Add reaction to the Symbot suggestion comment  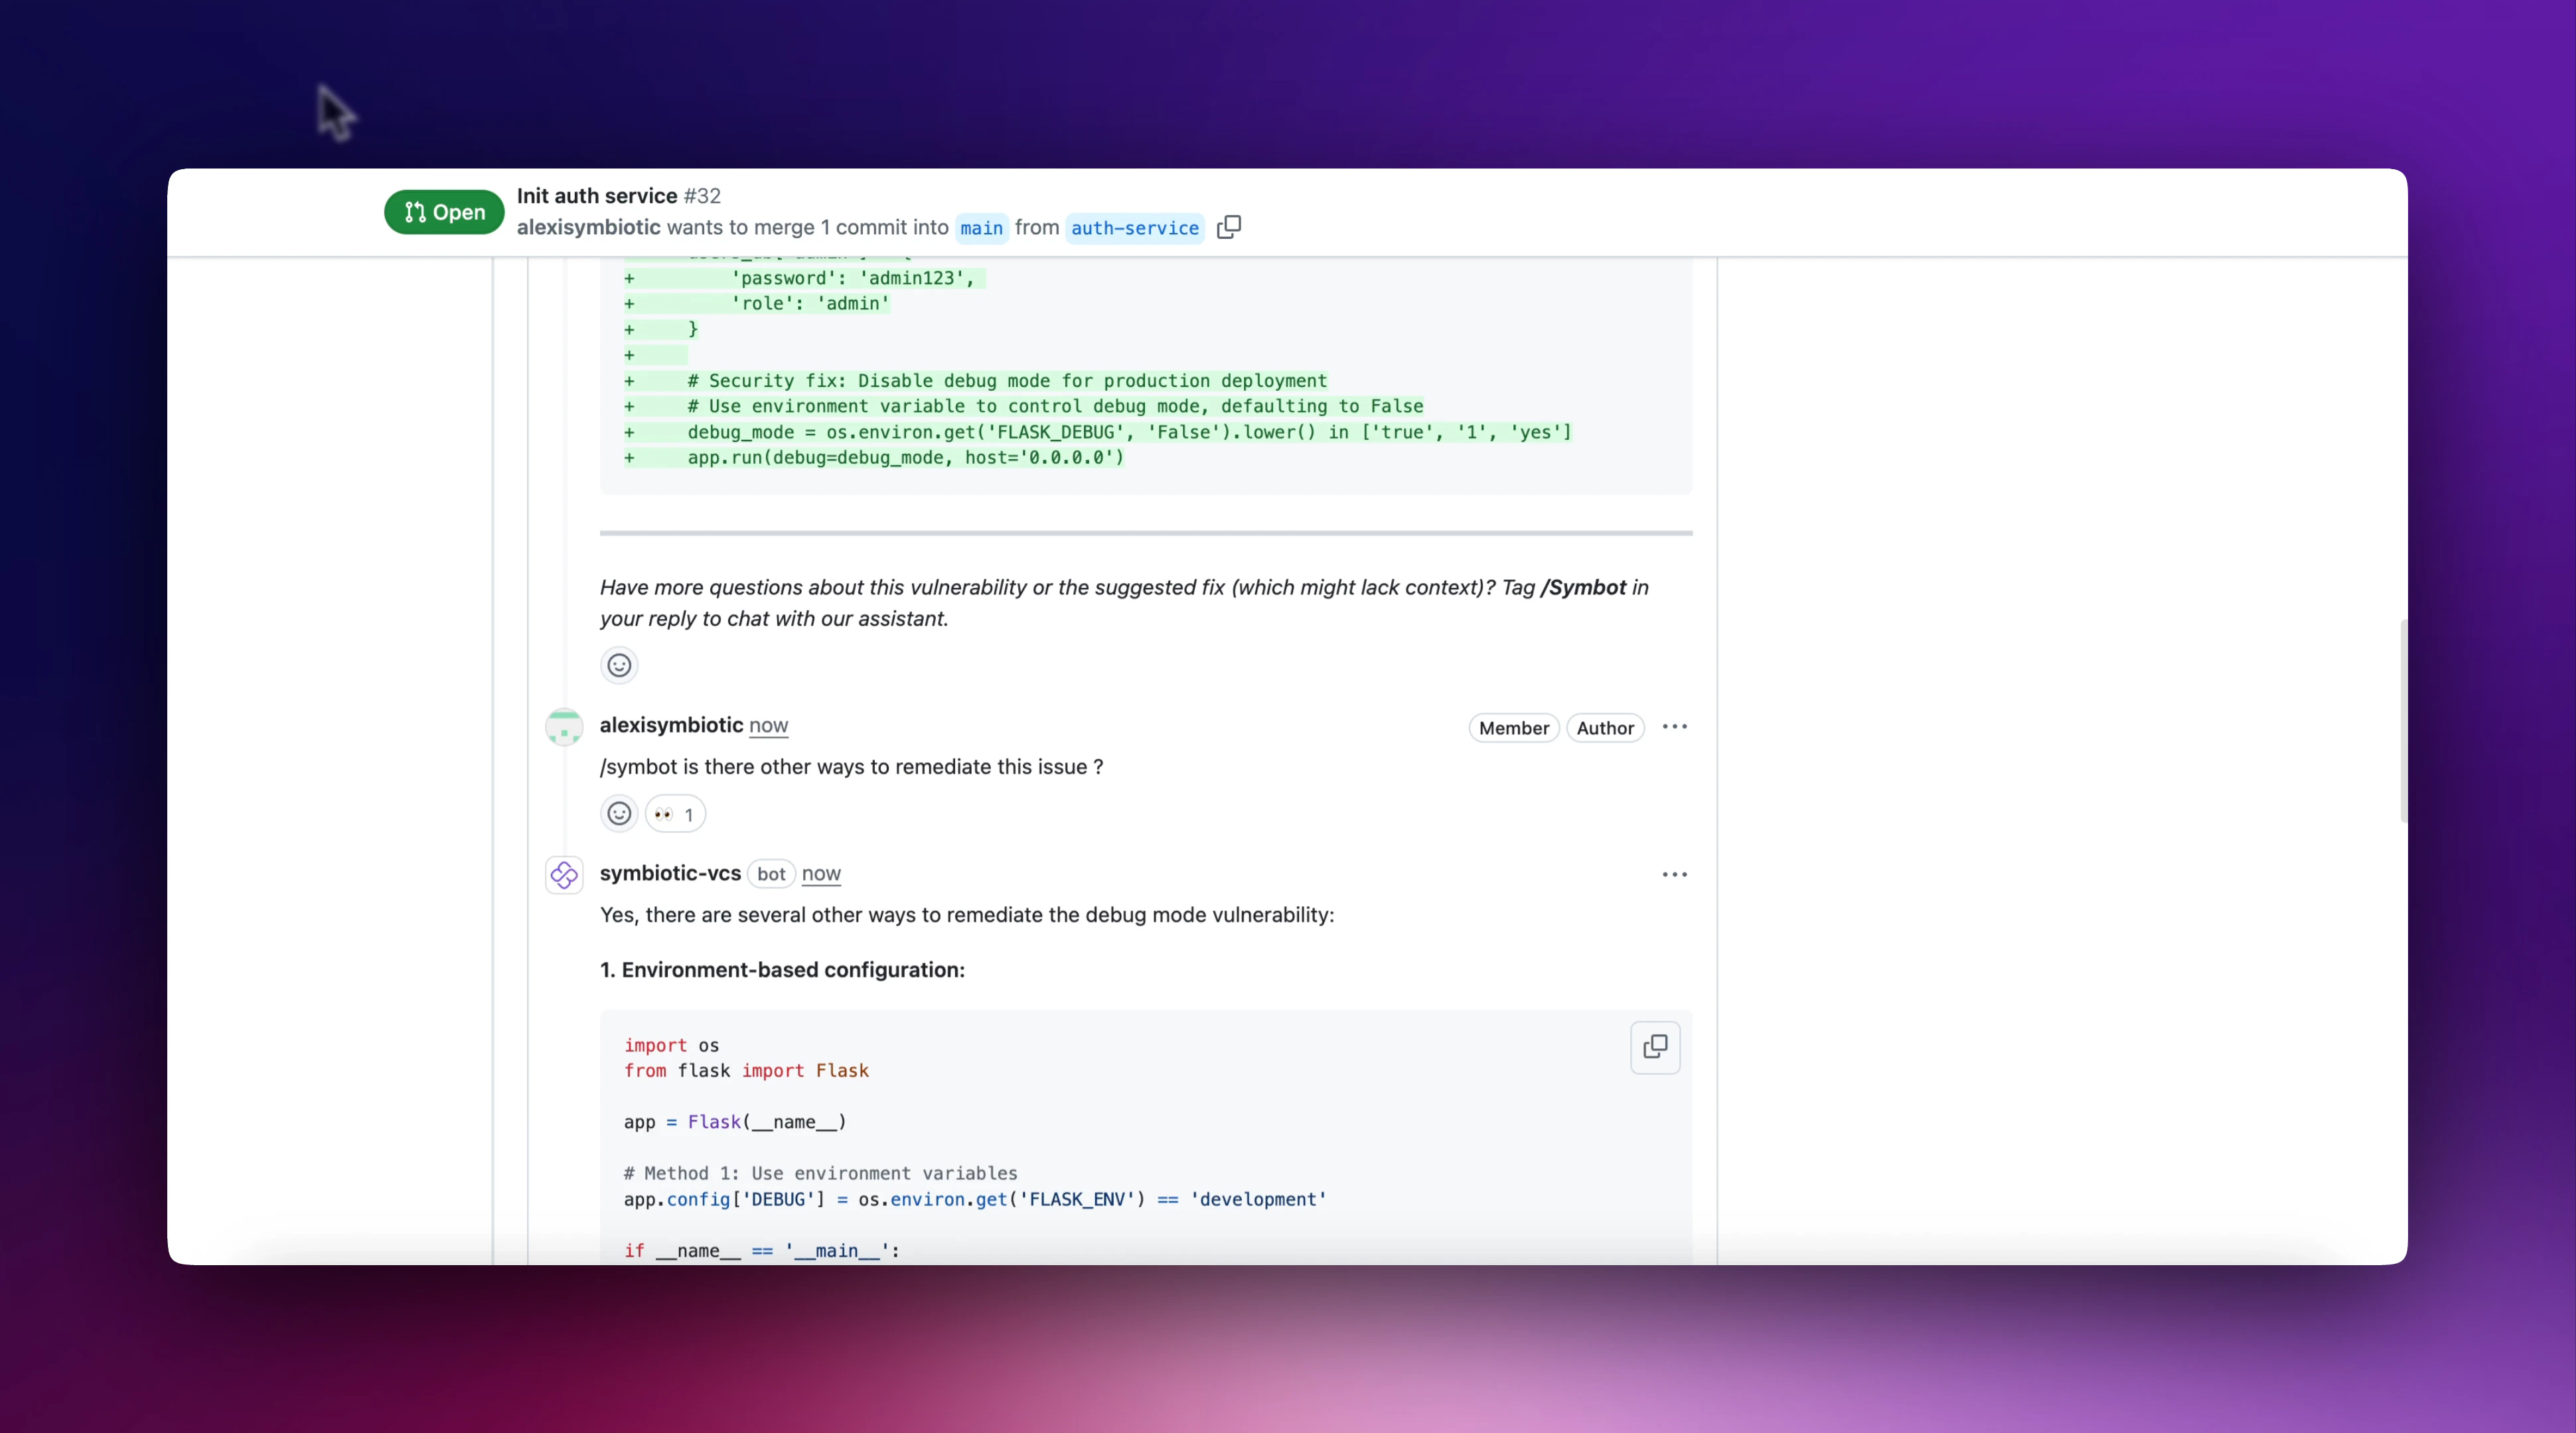[619, 665]
